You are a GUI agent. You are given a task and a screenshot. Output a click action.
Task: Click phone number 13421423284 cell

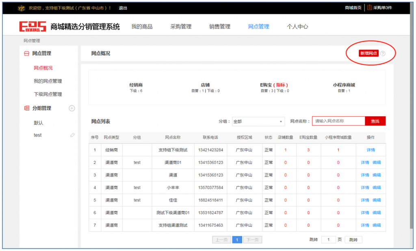(x=211, y=150)
